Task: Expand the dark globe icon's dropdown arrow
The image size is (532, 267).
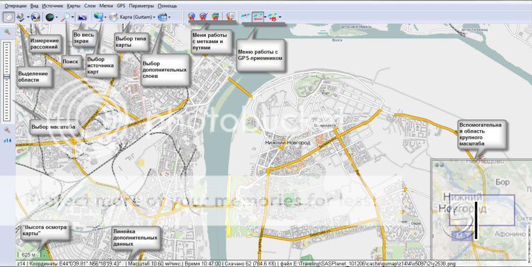Action: point(56,17)
